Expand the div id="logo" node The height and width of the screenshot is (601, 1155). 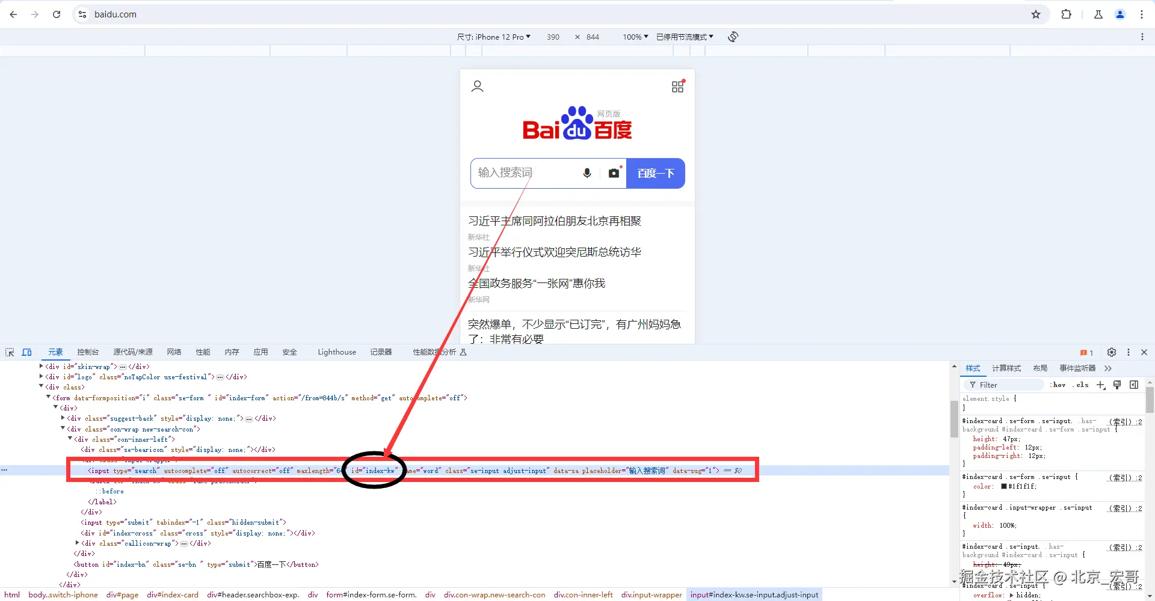click(x=41, y=377)
